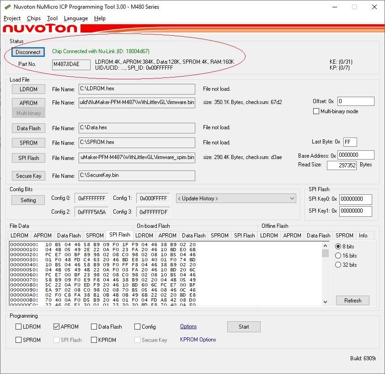The image size is (385, 374).
Task: Click the Data Flash load button
Action: coord(28,128)
